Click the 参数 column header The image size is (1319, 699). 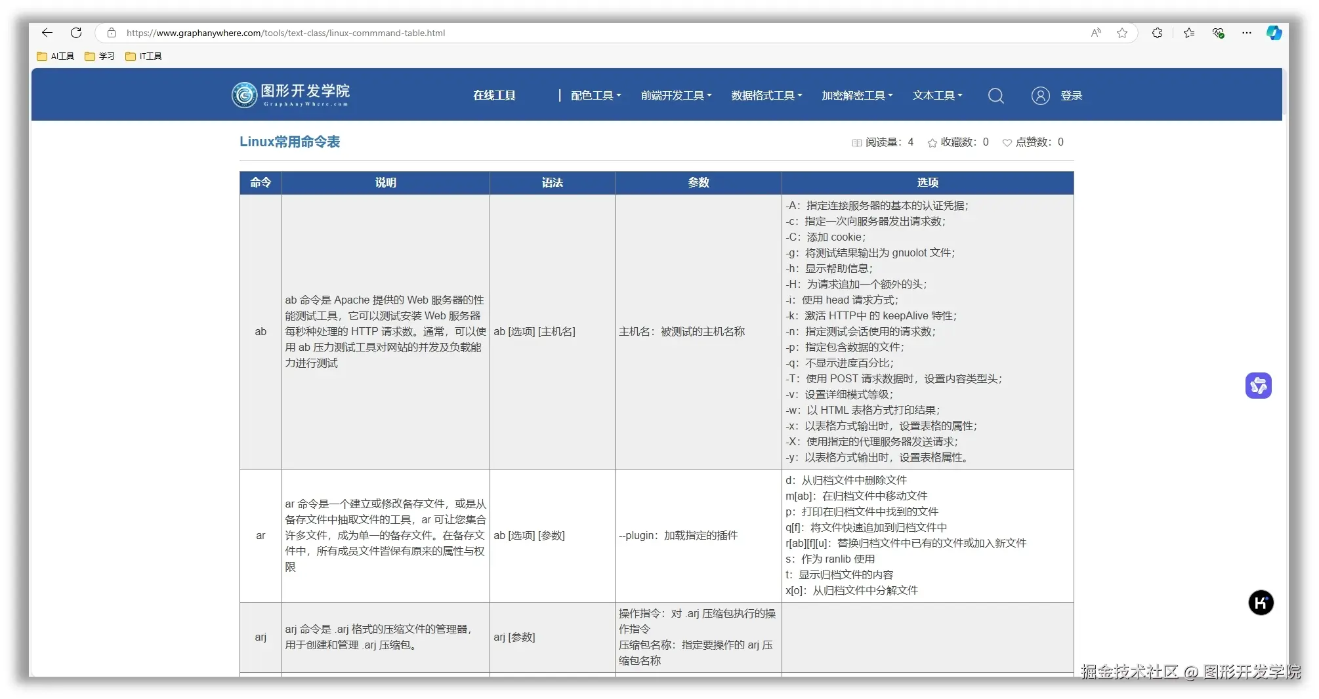tap(698, 183)
